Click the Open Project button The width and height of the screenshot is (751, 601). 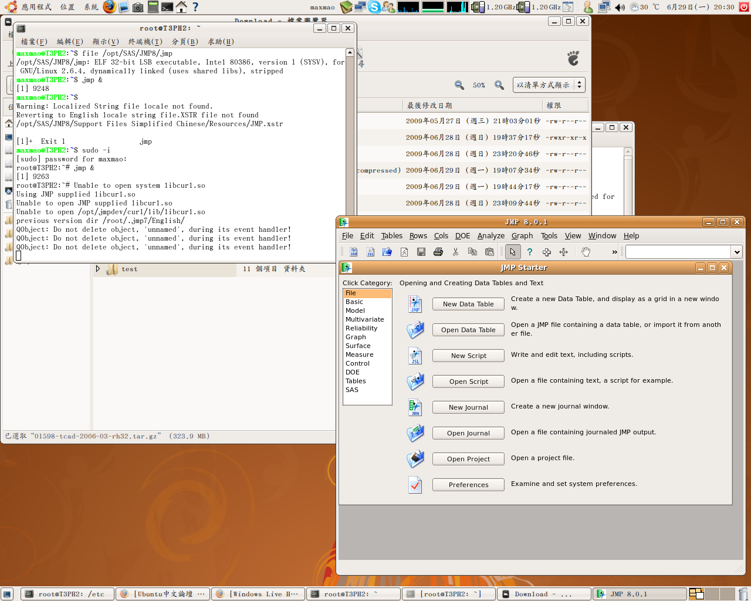[x=468, y=459]
